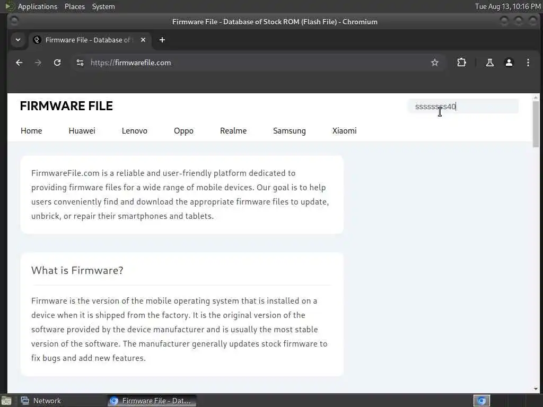The height and width of the screenshot is (407, 543).
Task: Go back to the previous page
Action: (19, 63)
